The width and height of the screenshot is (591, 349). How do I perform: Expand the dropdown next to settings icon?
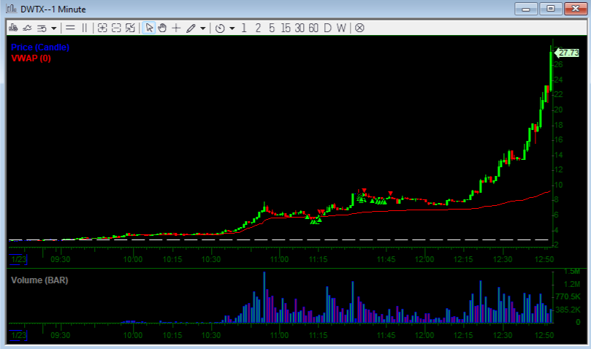tap(54, 28)
